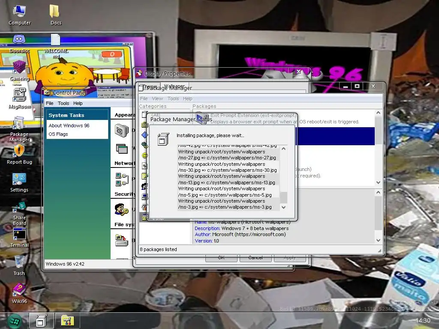Click the System Tasks panel header
This screenshot has width=439, height=329.
tap(77, 115)
